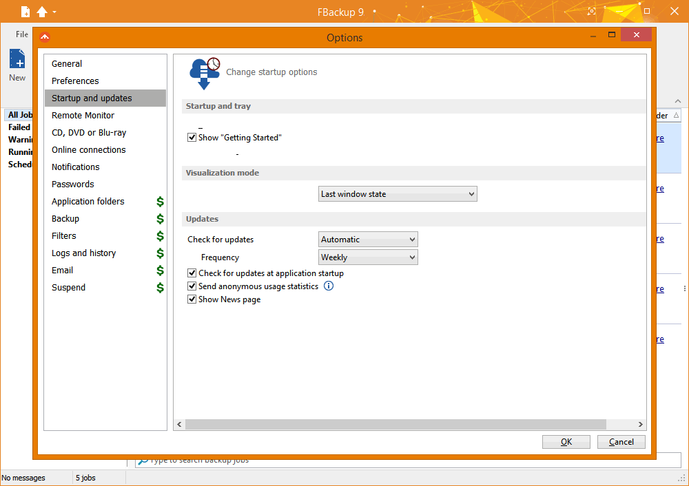Open Remote Monitor options
The image size is (689, 486).
105,116
